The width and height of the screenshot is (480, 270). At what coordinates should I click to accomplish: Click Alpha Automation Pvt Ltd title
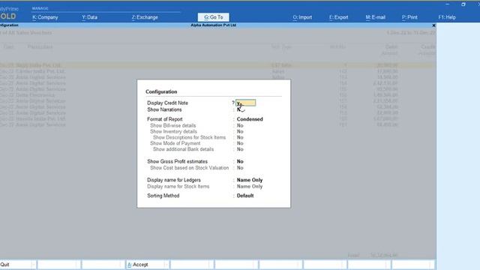[213, 25]
